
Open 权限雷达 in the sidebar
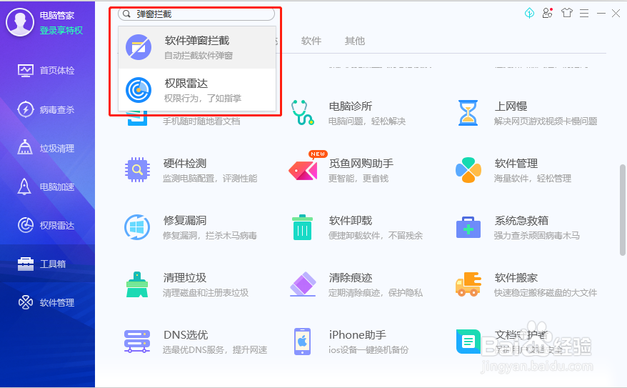46,226
